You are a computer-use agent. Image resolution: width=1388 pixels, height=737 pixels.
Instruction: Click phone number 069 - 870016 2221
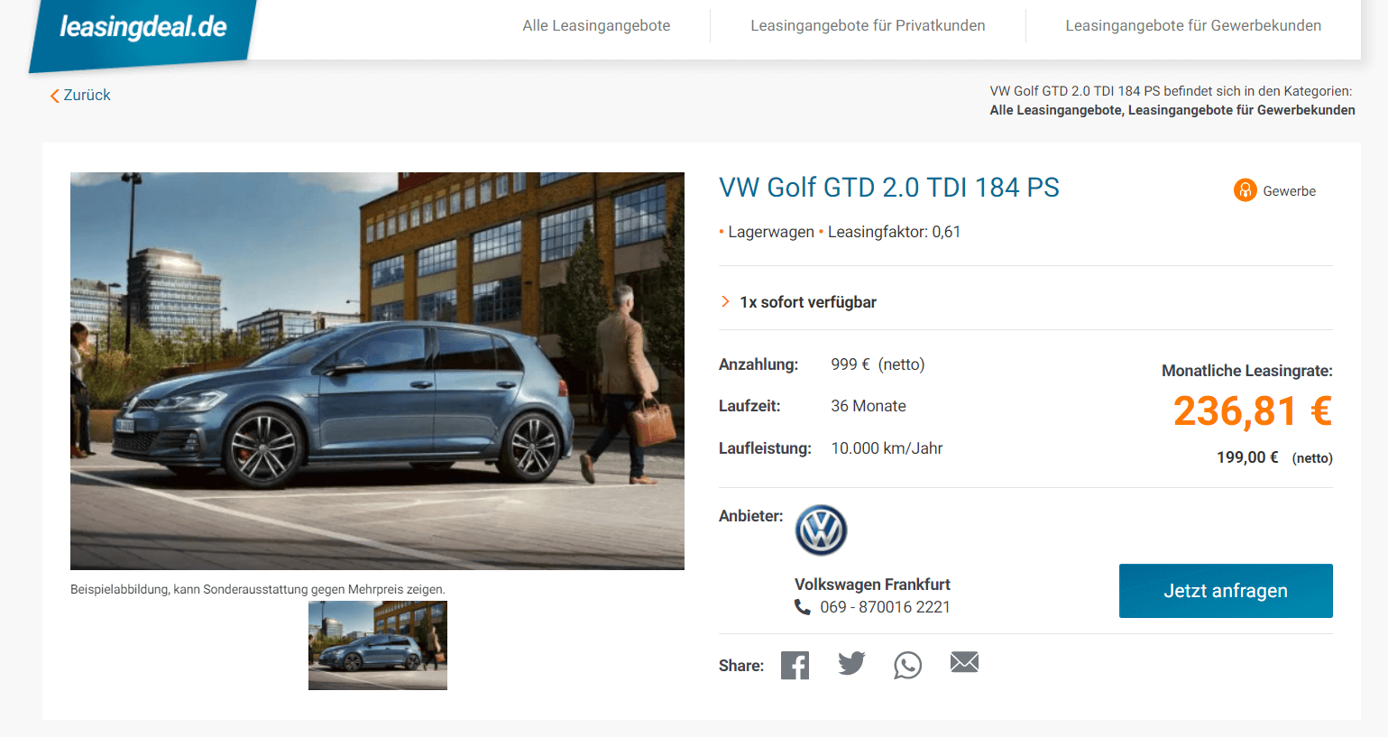[885, 607]
